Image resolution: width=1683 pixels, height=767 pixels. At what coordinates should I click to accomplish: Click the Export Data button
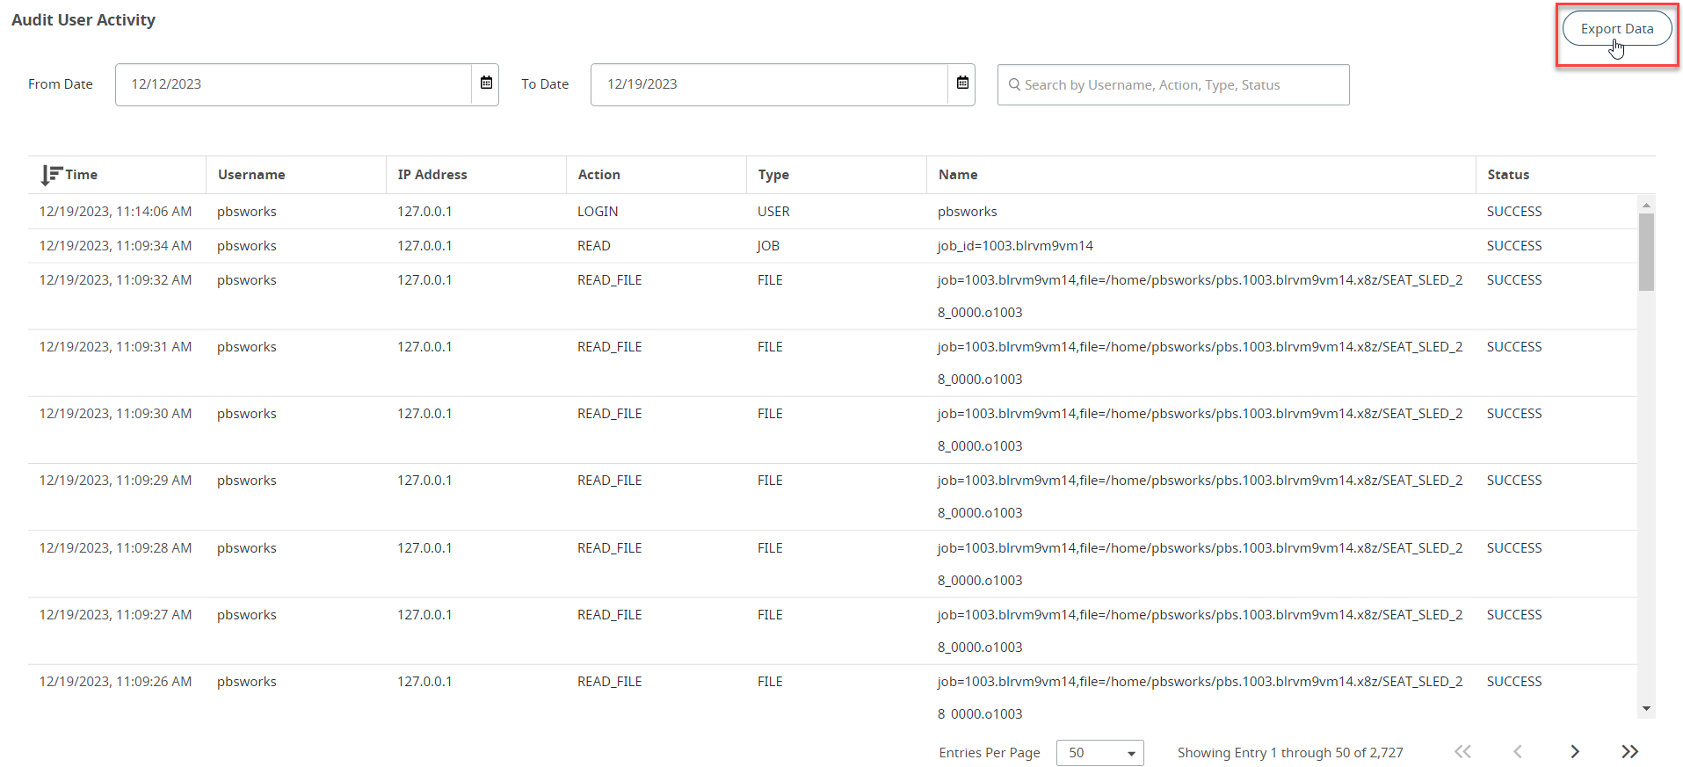1616,29
